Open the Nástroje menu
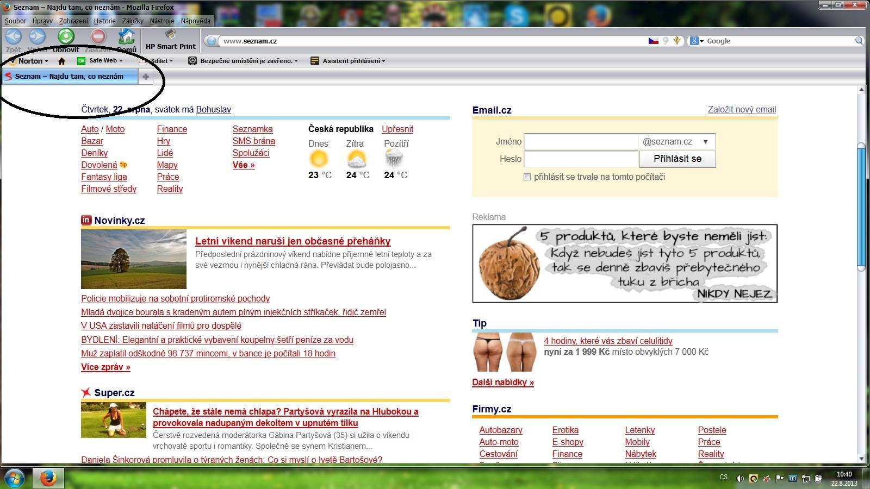870x489 pixels. click(162, 21)
